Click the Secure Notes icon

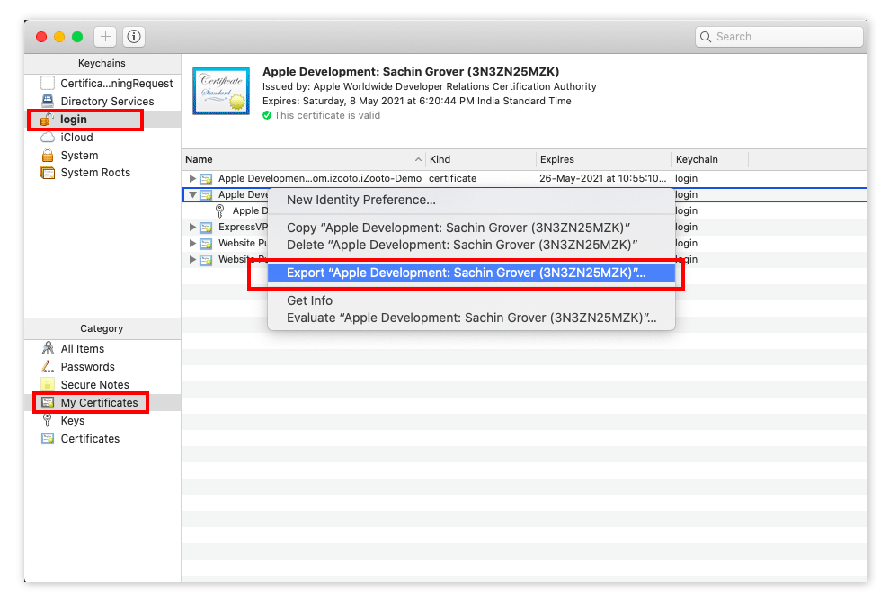coord(49,384)
